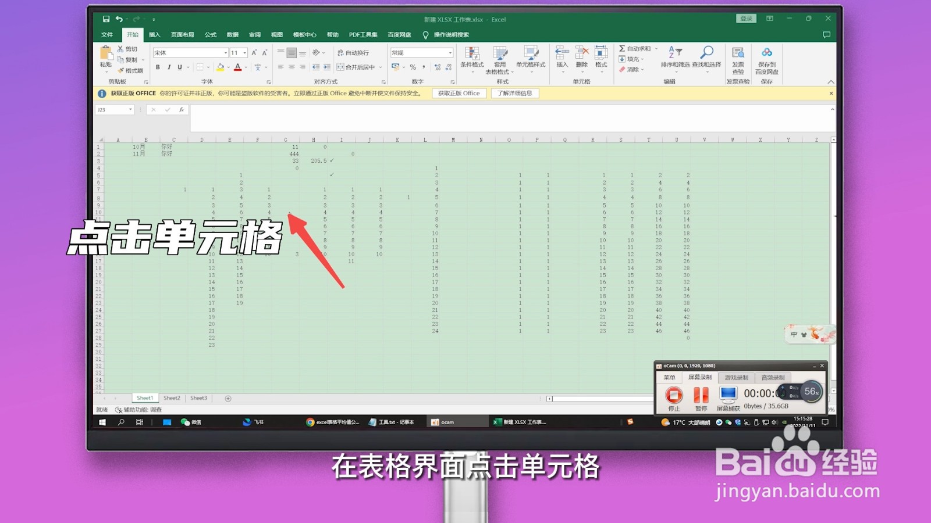The height and width of the screenshot is (523, 931).
Task: Switch to the 插入 ribbon tab
Action: click(x=155, y=35)
